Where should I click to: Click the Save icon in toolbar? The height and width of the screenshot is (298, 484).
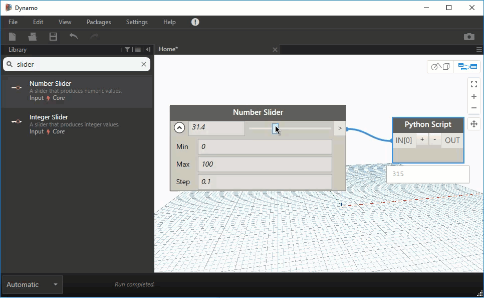coord(53,37)
